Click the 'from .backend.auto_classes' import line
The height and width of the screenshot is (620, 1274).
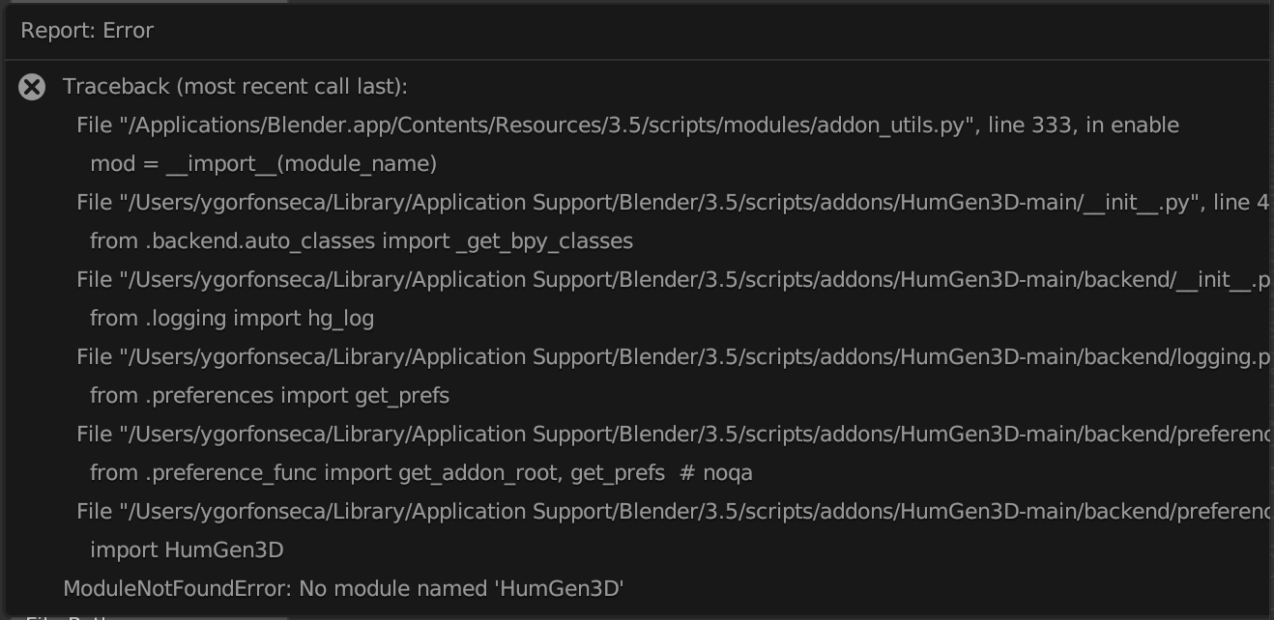tap(361, 240)
